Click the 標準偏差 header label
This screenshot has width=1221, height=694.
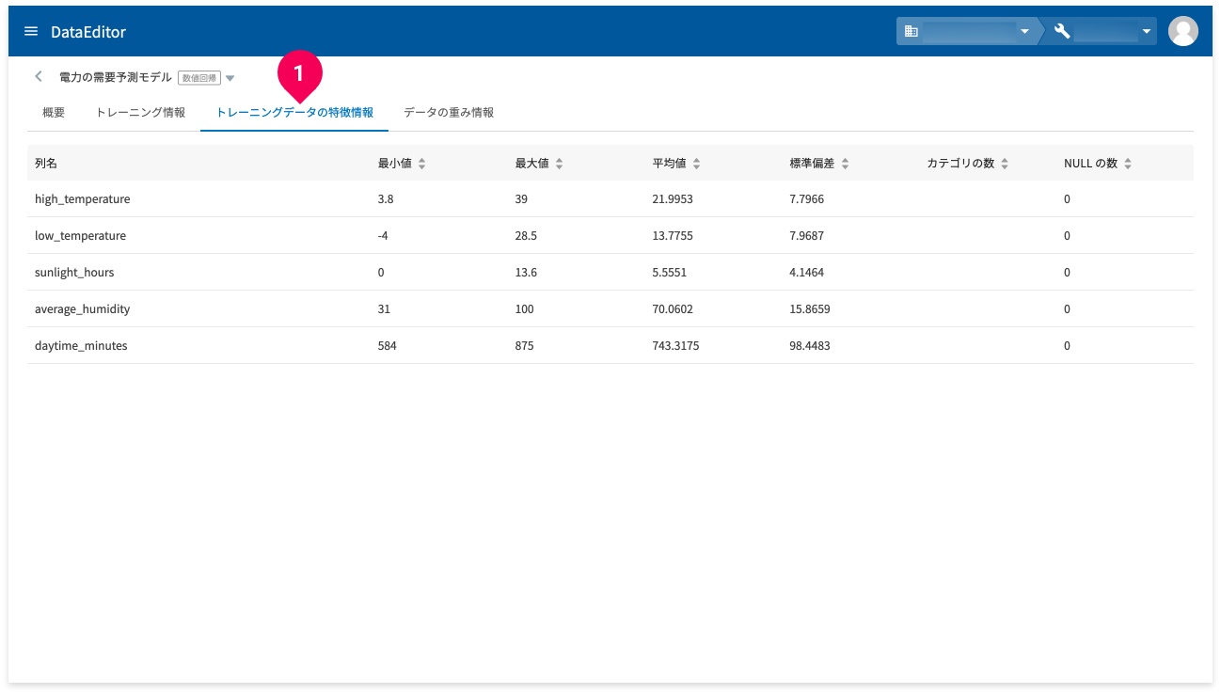pyautogui.click(x=812, y=164)
